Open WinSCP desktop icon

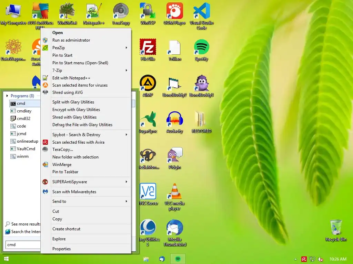pos(148,13)
